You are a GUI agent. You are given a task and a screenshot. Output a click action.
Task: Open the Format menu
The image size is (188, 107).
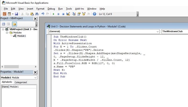[x=40, y=9]
